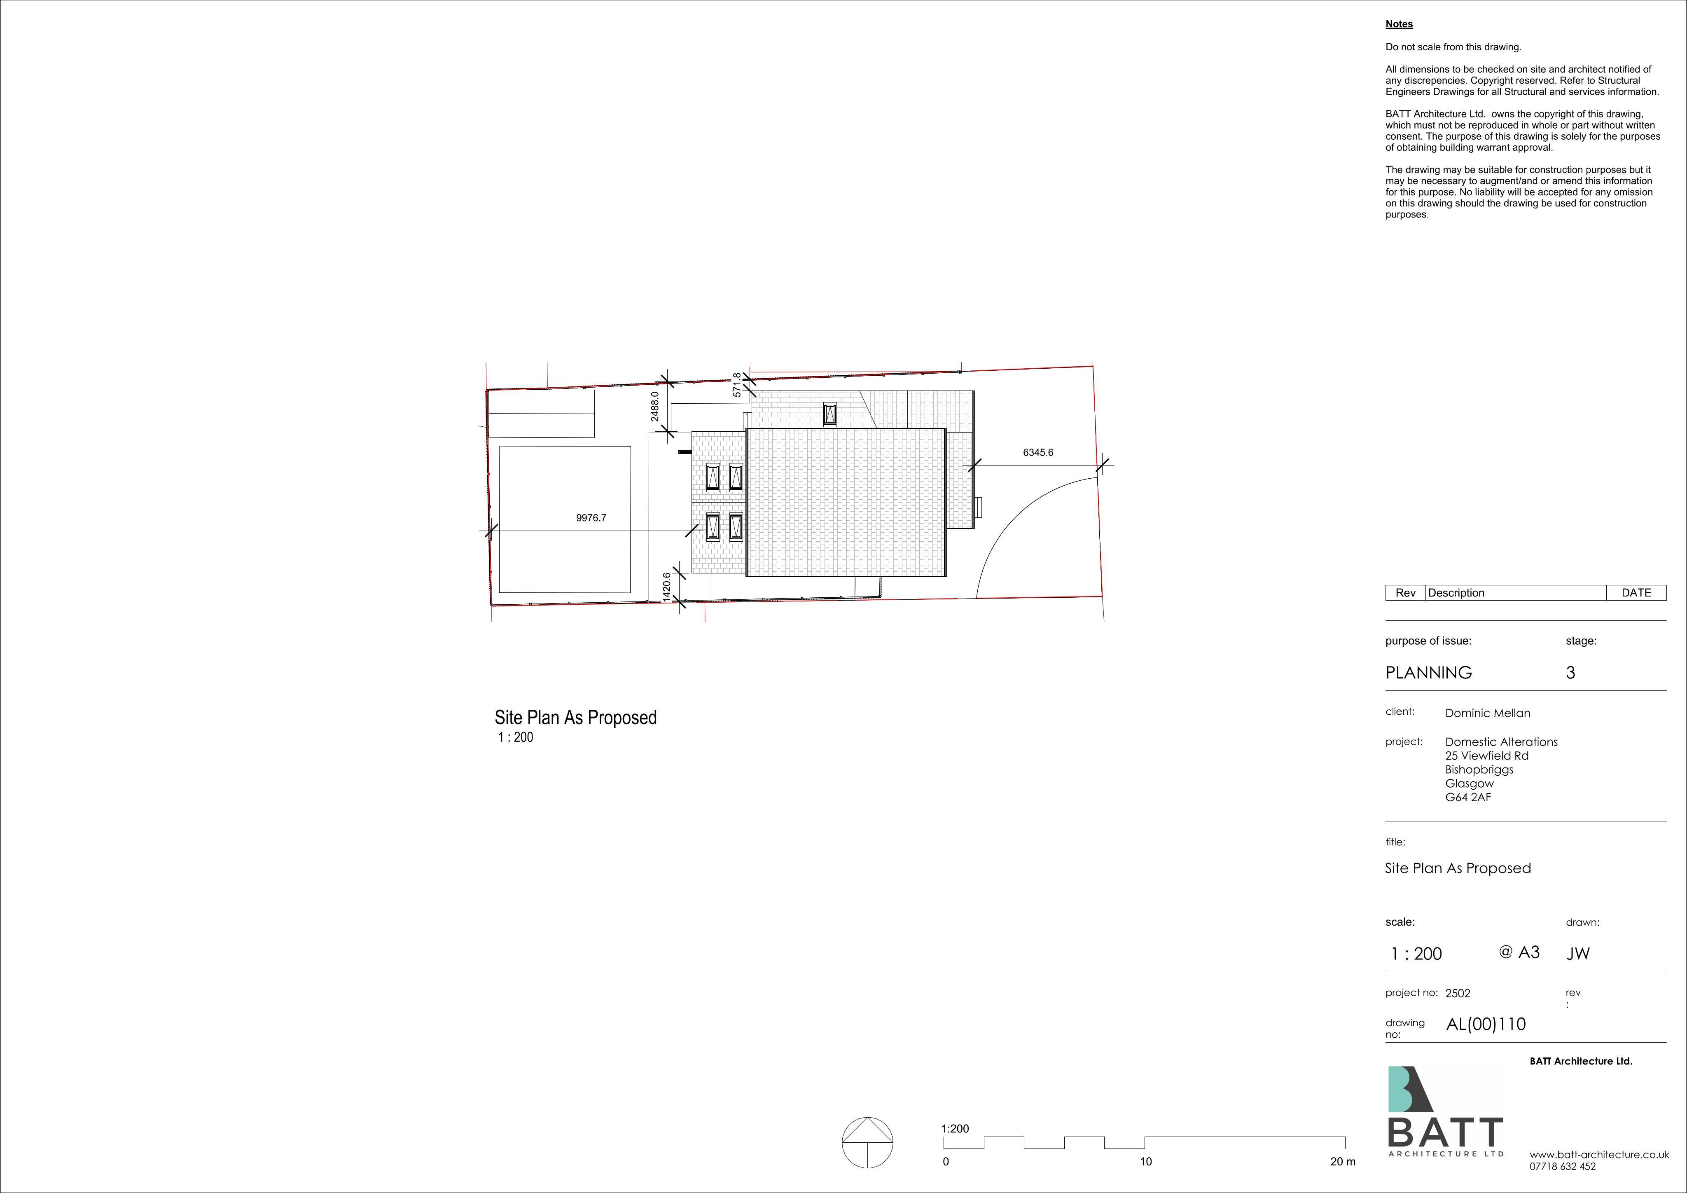Open www.batt-architecture.co.uk website link
The width and height of the screenshot is (1687, 1193).
[x=1600, y=1154]
